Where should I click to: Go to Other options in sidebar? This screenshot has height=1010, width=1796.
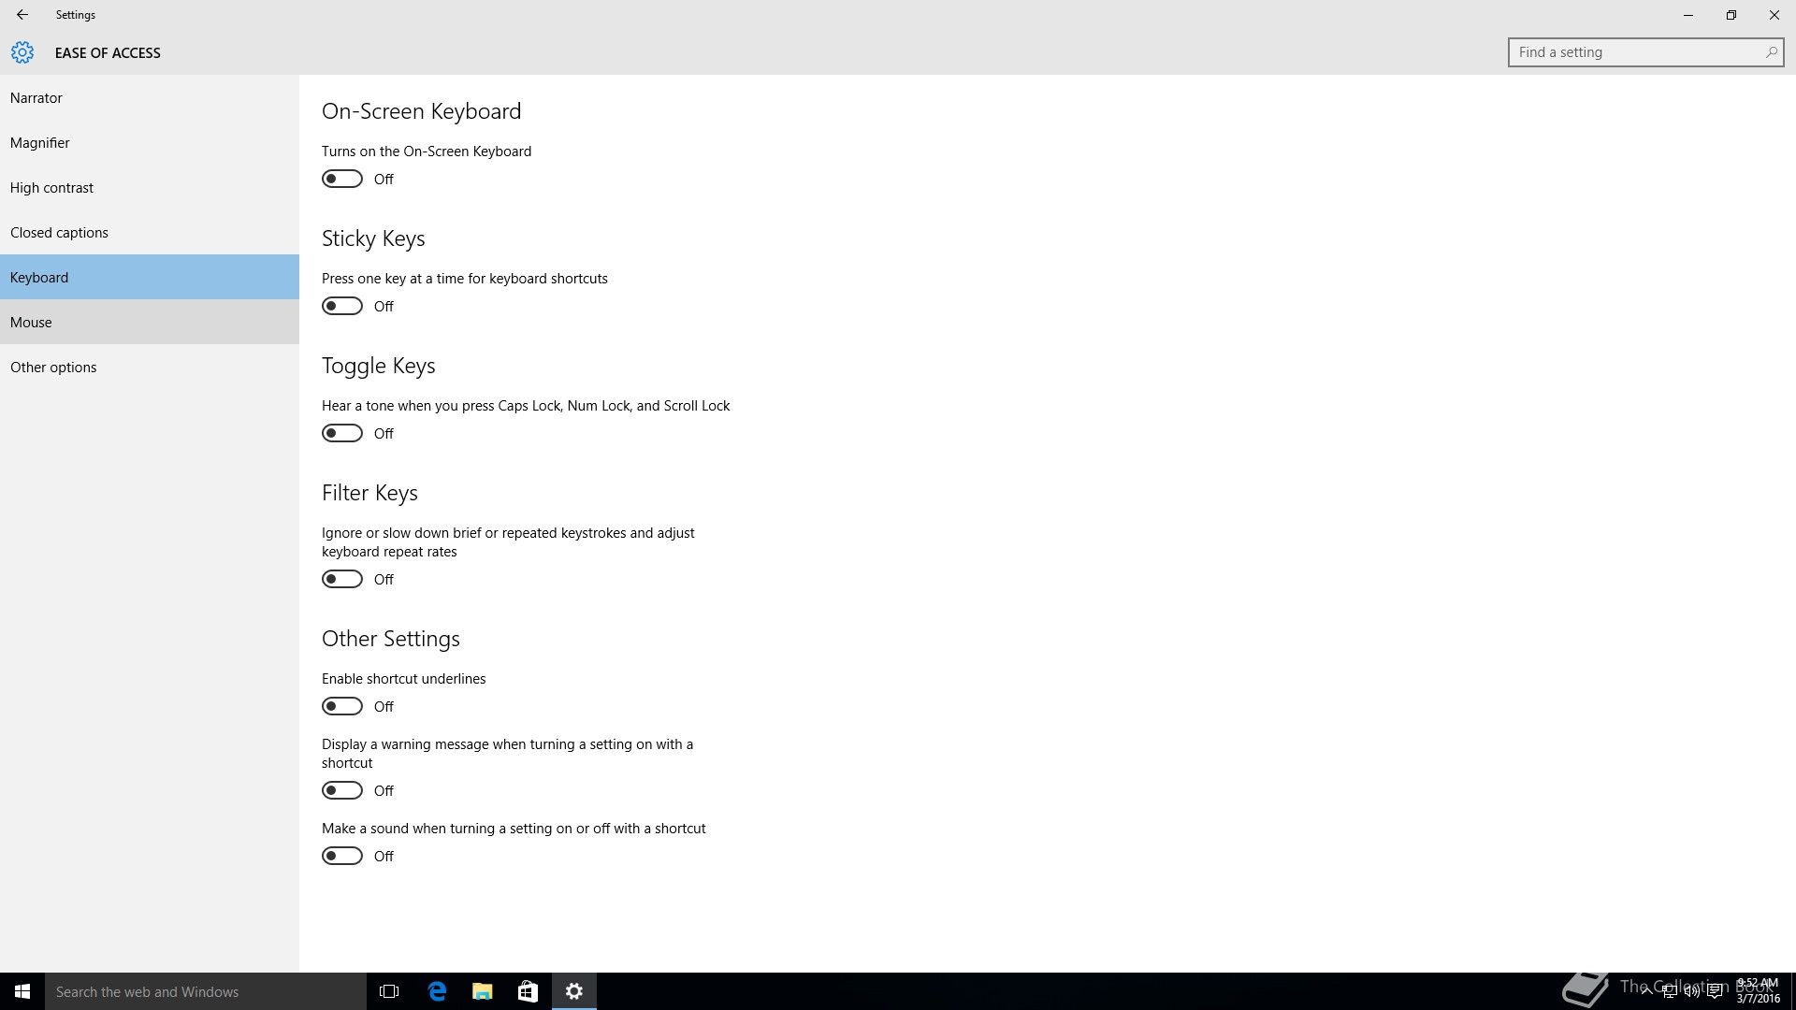click(53, 368)
